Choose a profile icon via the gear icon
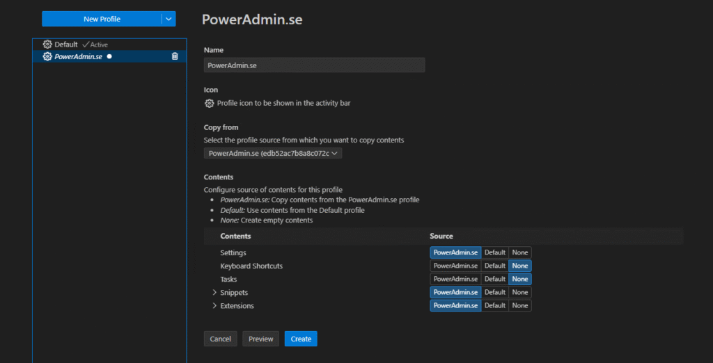 pos(209,103)
